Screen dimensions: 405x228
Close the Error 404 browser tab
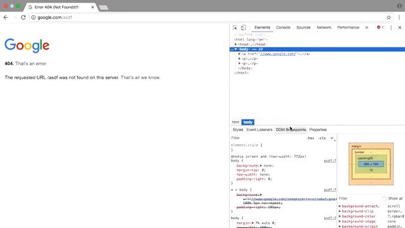tap(92, 7)
